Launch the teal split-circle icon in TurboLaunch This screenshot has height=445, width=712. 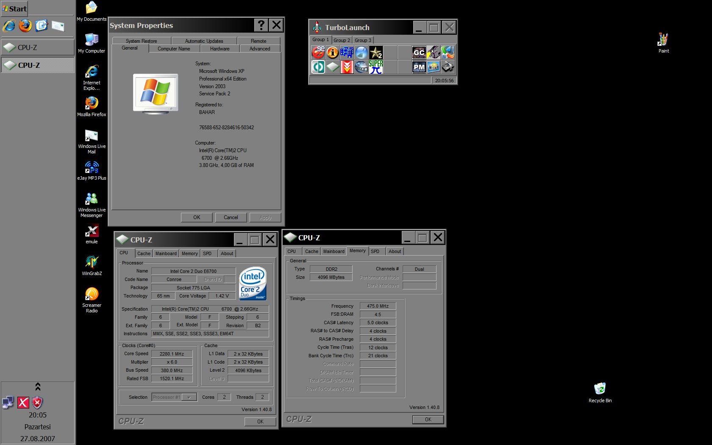pyautogui.click(x=318, y=67)
